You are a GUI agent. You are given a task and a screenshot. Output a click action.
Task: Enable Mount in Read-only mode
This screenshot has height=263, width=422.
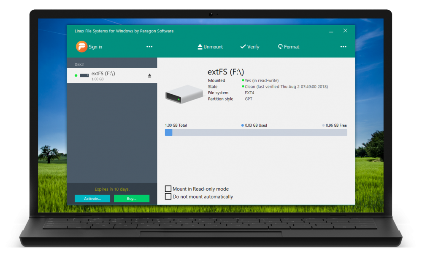click(x=168, y=189)
